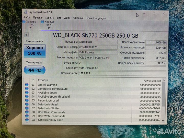Click the transfer mode field PCIe 3.0 x4

[98, 58]
